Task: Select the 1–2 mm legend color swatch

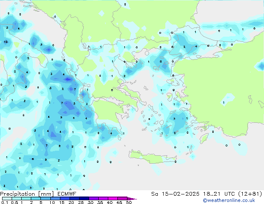Action: tap(26, 199)
